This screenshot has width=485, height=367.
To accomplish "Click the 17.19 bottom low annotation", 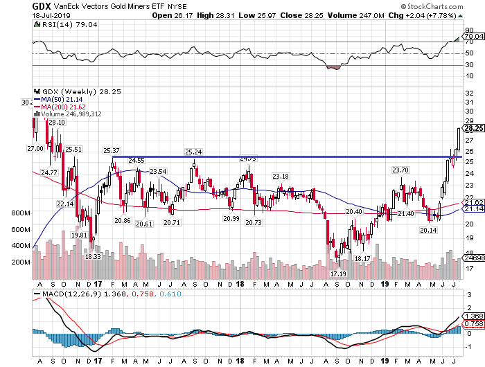I will 338,274.
